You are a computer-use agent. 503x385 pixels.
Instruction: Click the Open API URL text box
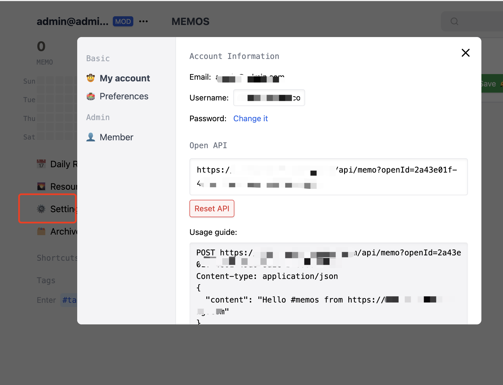(329, 177)
